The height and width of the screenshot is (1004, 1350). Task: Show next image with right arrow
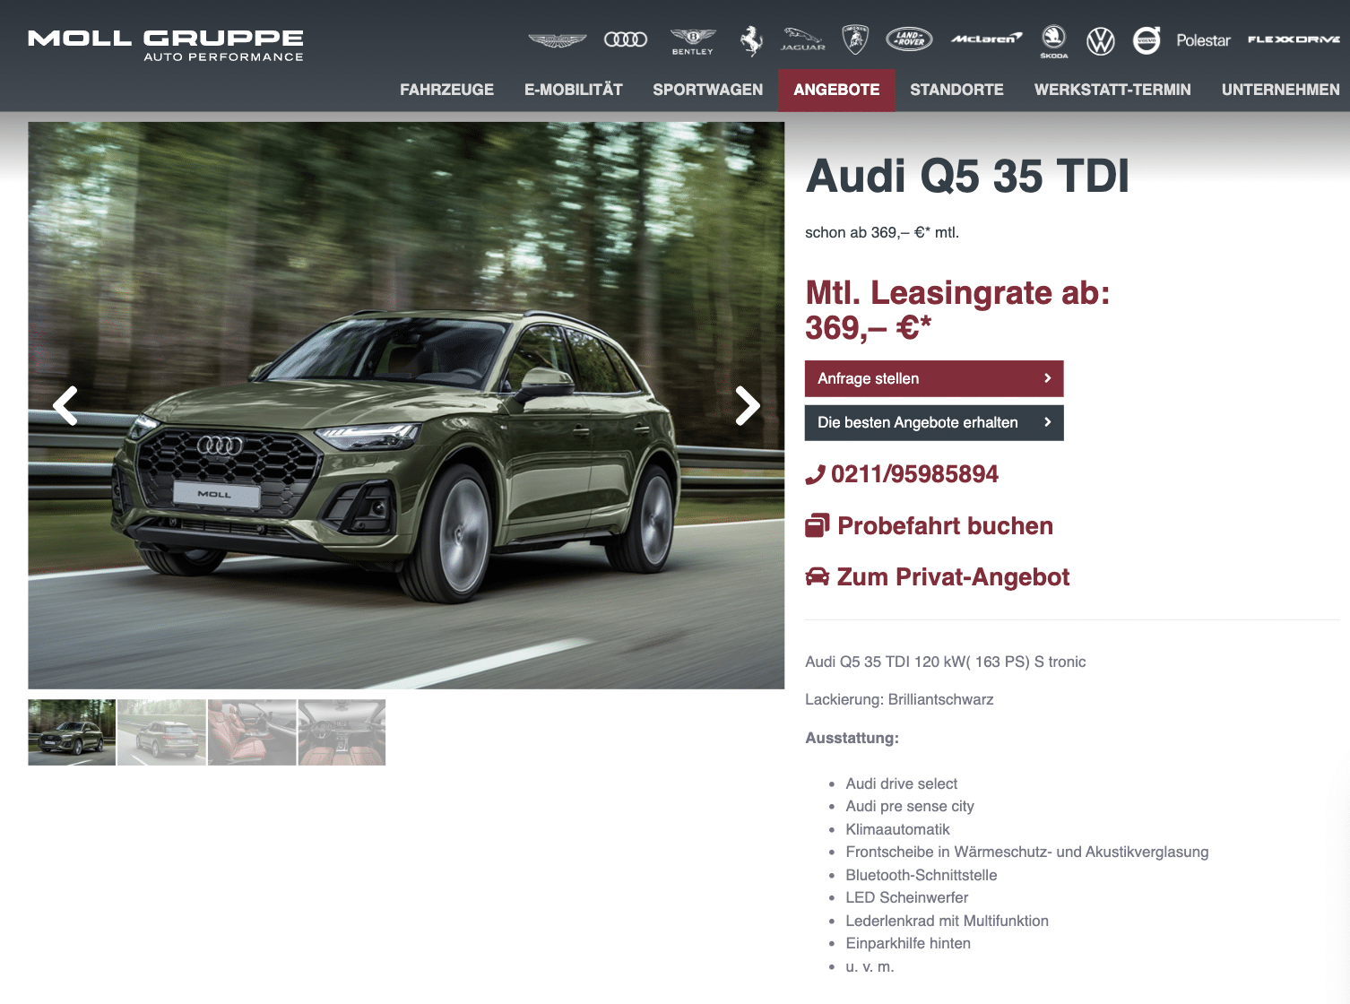pyautogui.click(x=748, y=405)
